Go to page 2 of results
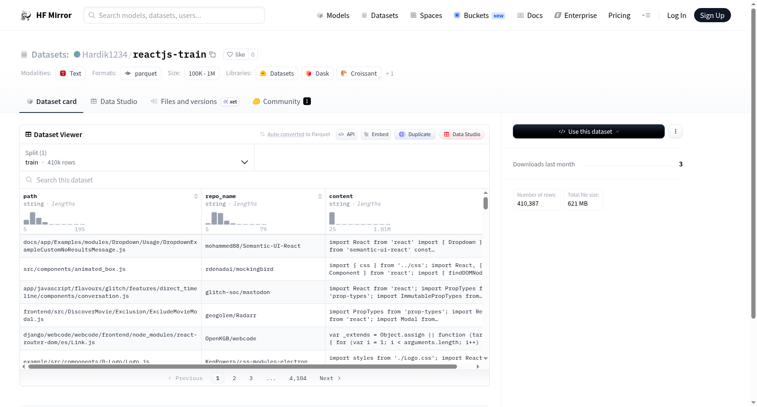 coord(234,378)
